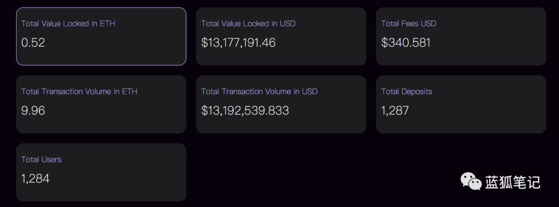Click the 9.96 volume value
This screenshot has width=559, height=207.
point(33,110)
